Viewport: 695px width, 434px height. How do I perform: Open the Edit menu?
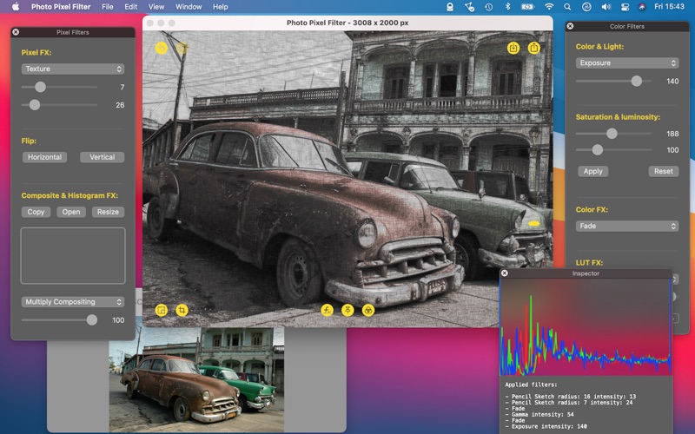[130, 7]
